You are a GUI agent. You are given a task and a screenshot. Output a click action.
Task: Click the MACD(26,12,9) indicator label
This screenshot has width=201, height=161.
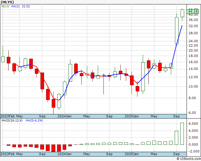tap(12, 121)
